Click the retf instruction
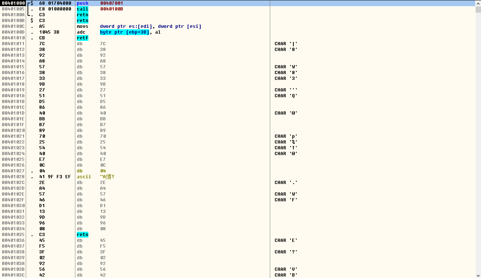The image size is (481, 278). (82, 38)
